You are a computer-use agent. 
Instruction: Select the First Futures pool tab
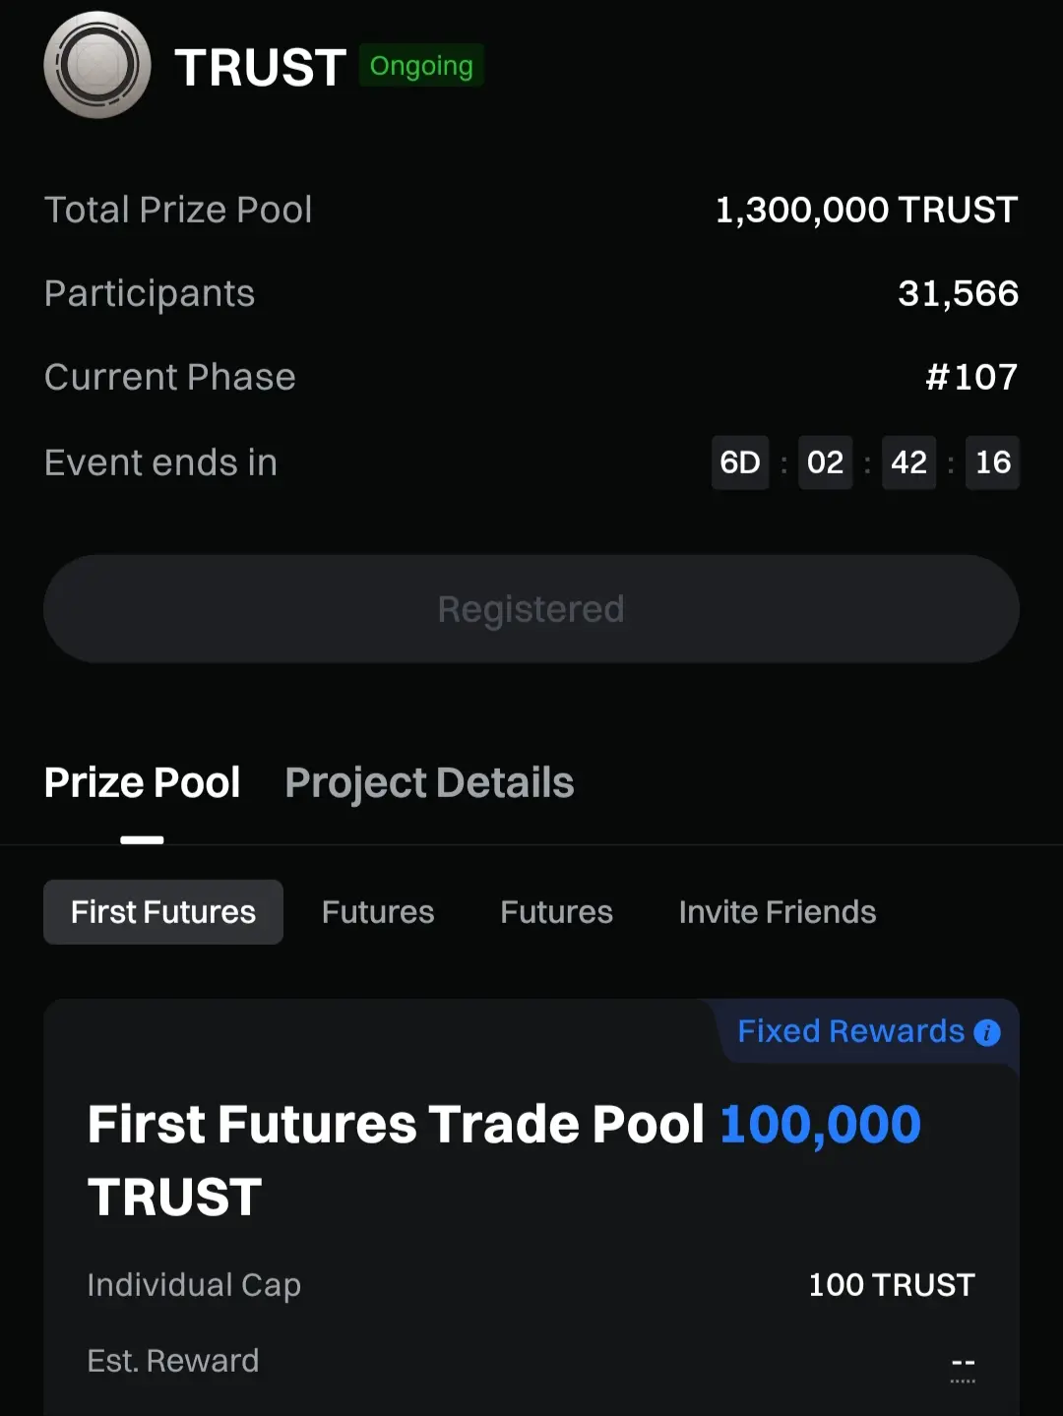coord(163,912)
